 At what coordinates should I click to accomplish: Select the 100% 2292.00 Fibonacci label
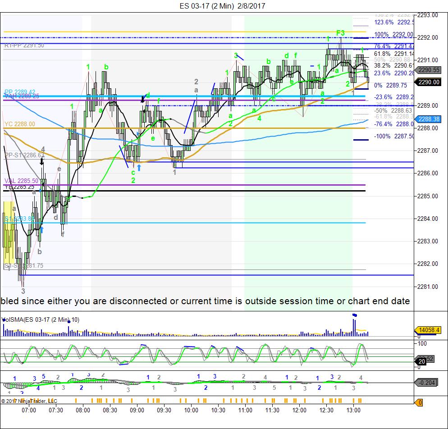click(394, 35)
